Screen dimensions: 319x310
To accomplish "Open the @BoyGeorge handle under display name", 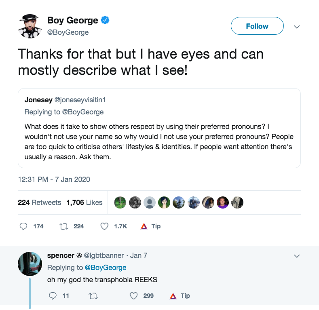I will tap(68, 32).
